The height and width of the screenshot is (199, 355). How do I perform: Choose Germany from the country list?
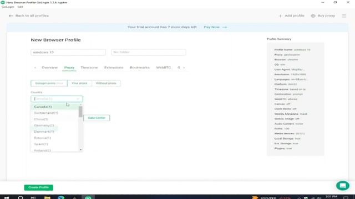(x=54, y=125)
